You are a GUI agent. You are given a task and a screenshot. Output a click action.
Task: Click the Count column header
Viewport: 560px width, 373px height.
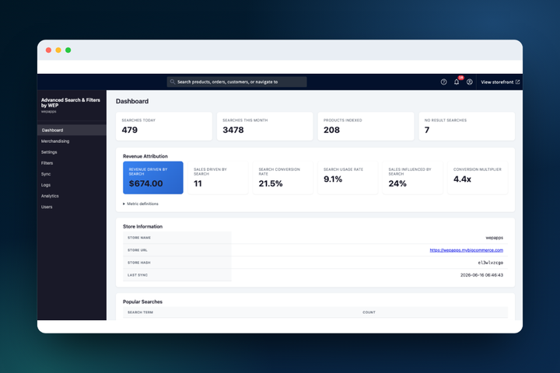(x=369, y=312)
